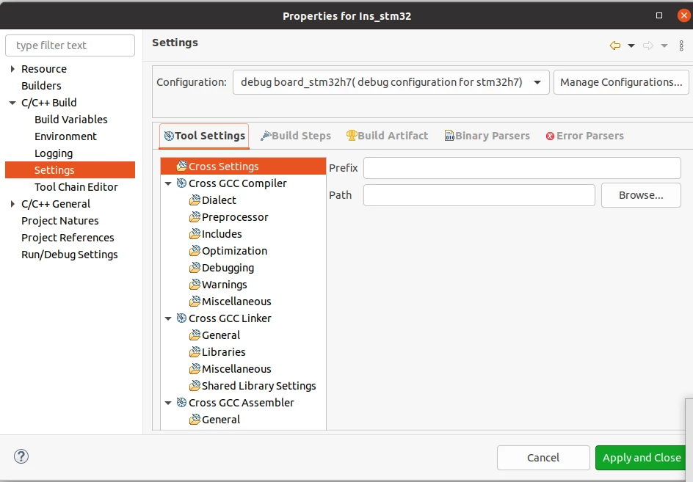Image resolution: width=693 pixels, height=482 pixels.
Task: Click the compiler Miscellaneous settings icon
Action: coord(195,302)
